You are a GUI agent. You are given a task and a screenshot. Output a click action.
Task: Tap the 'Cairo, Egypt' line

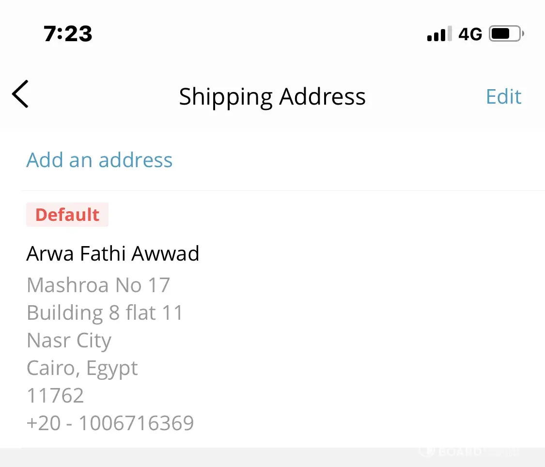[82, 368]
